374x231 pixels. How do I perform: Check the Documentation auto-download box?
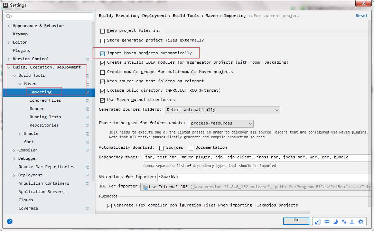pos(191,148)
